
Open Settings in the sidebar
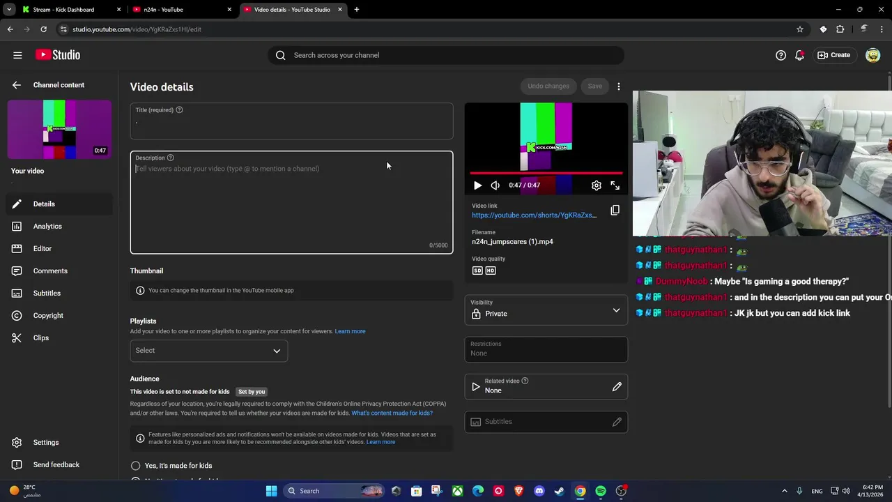point(59,443)
